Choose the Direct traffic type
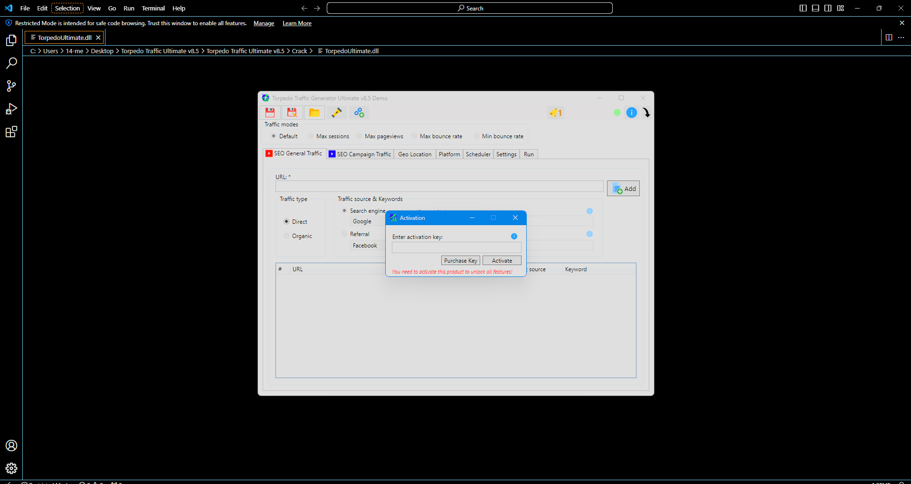The width and height of the screenshot is (911, 484). coord(286,222)
